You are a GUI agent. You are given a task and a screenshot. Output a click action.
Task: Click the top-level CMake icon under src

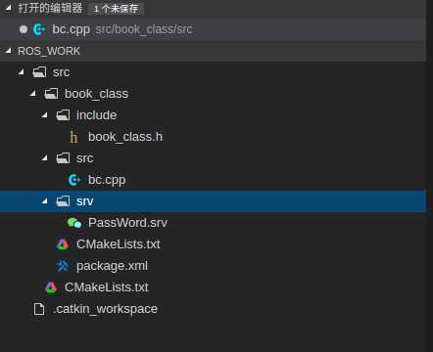[51, 287]
